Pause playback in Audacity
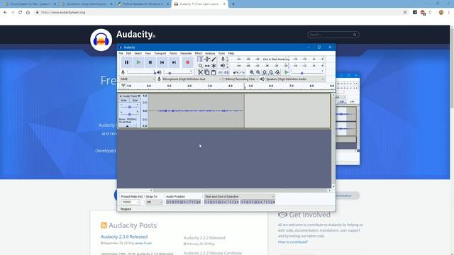The width and height of the screenshot is (454, 255). (x=126, y=62)
